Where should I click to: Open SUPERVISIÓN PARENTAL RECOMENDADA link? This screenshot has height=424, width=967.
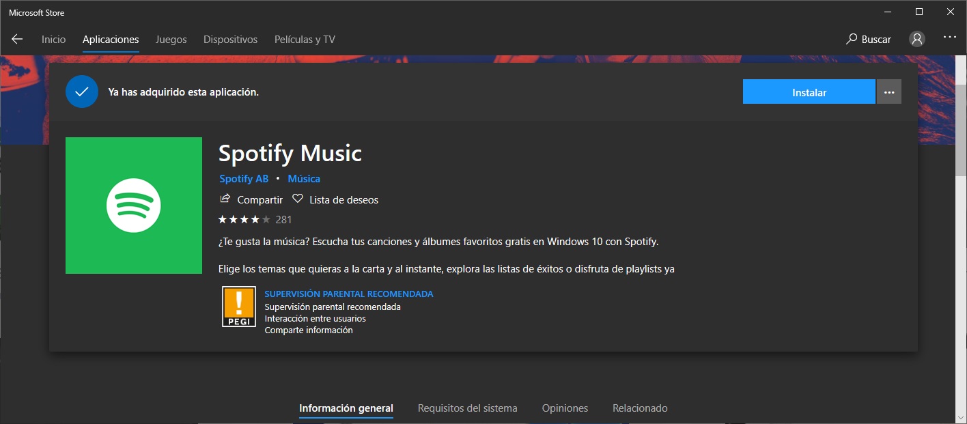tap(349, 294)
